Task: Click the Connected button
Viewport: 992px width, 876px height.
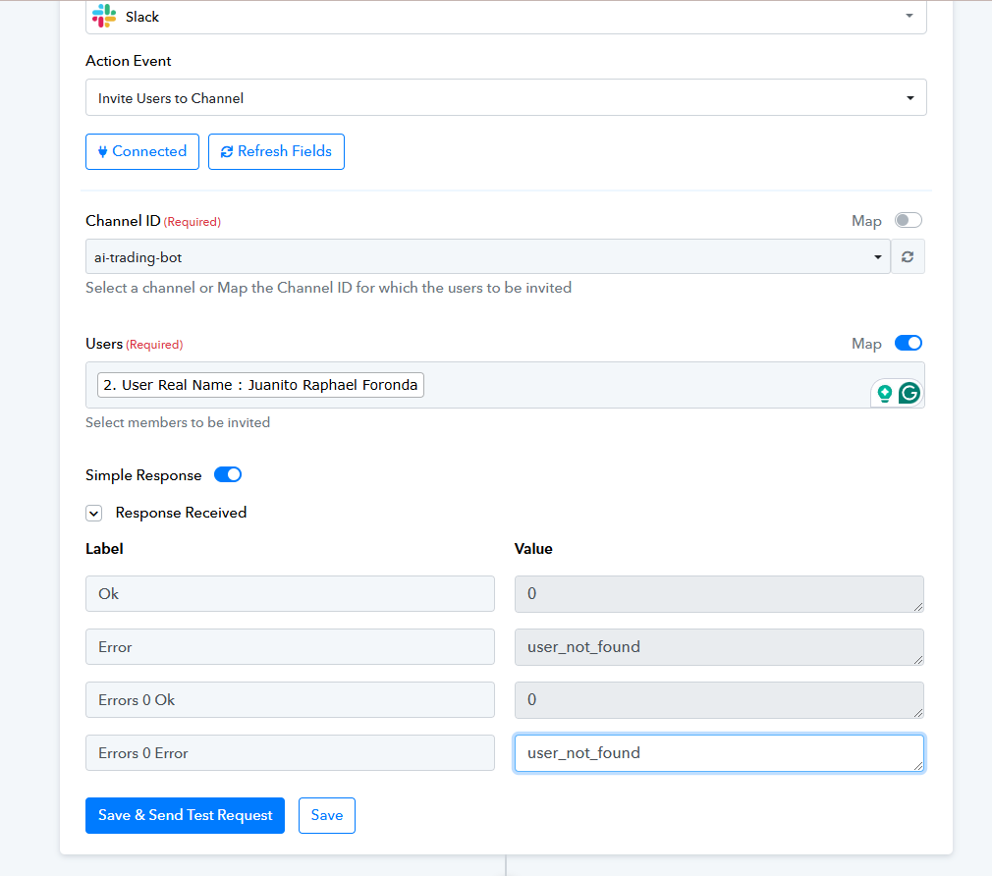Action: click(x=142, y=152)
